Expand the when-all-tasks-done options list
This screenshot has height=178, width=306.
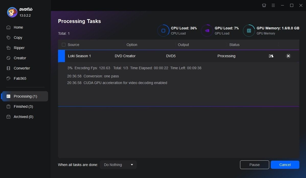pos(118,165)
